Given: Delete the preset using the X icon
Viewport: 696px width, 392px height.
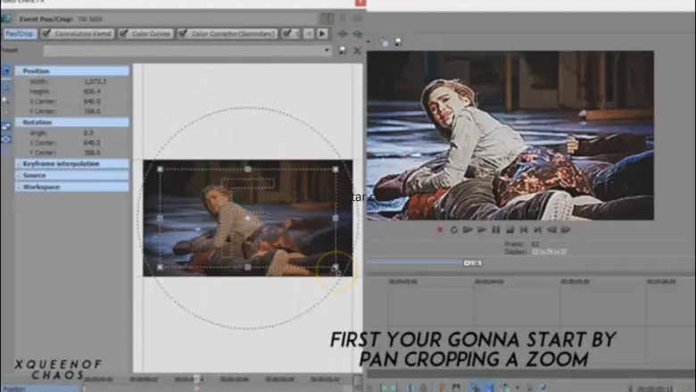Looking at the screenshot, I should tap(357, 51).
